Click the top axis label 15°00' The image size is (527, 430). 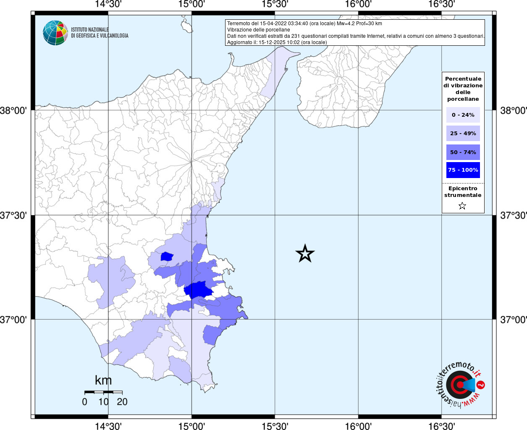coord(191,4)
